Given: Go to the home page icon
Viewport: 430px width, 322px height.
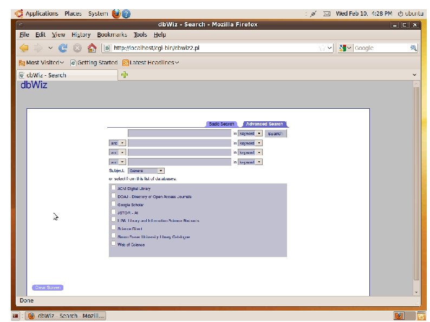Looking at the screenshot, I should tap(92, 48).
